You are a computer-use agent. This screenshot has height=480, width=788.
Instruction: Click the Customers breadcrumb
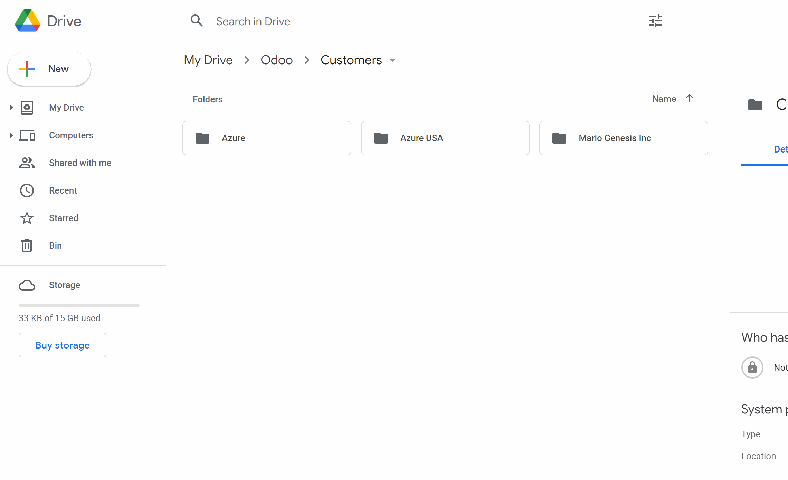pos(351,60)
